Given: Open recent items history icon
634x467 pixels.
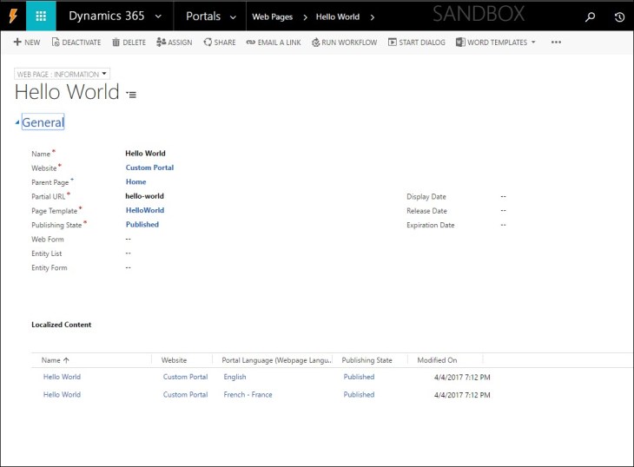Looking at the screenshot, I should [x=619, y=16].
